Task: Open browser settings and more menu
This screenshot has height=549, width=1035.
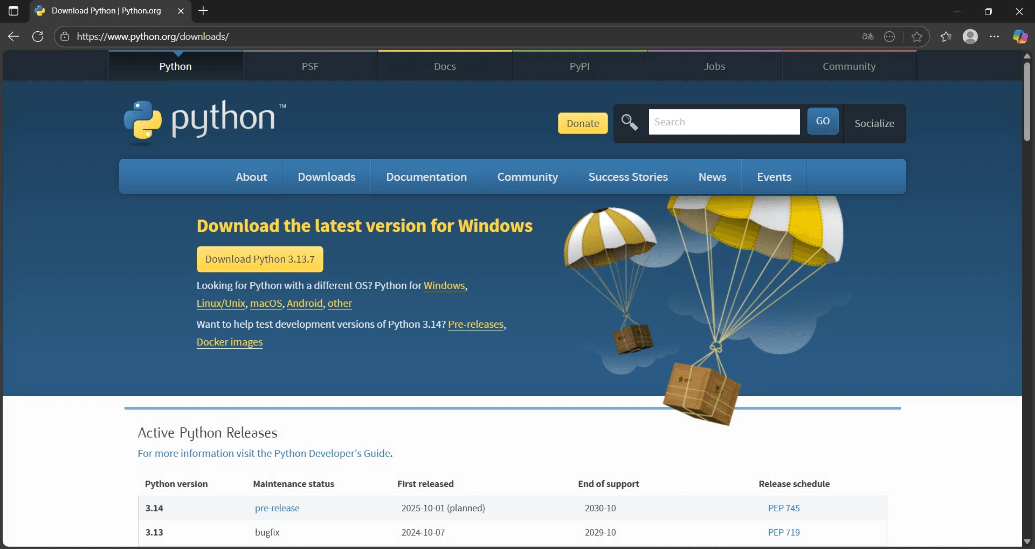Action: pyautogui.click(x=995, y=37)
